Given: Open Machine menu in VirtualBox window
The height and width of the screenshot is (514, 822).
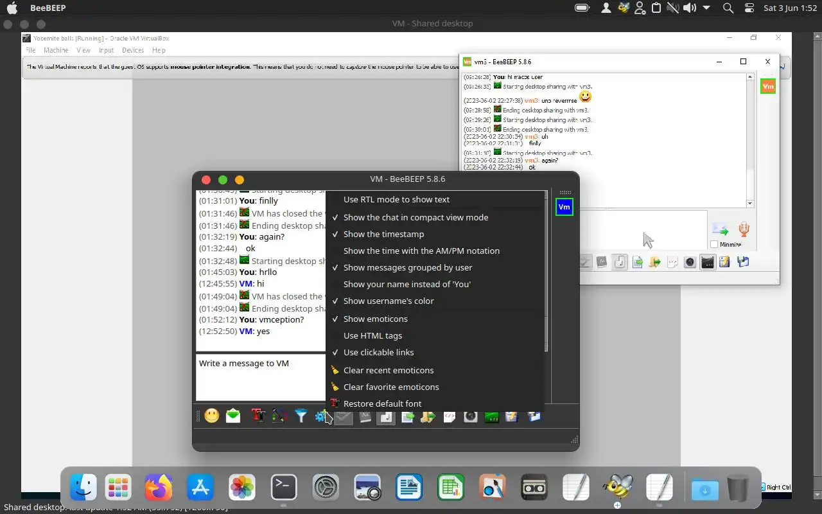Looking at the screenshot, I should click(56, 50).
